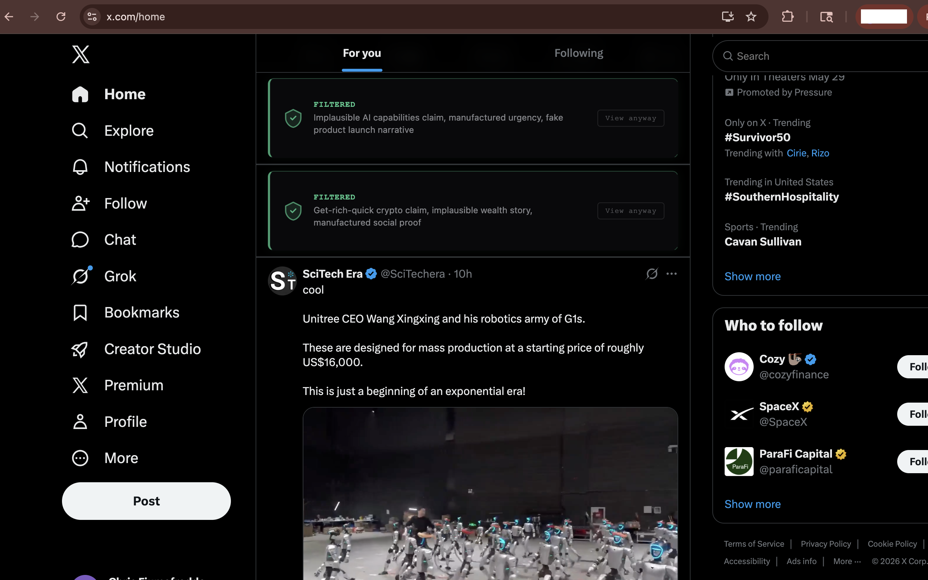This screenshot has width=928, height=580.
Task: Show more under Who to follow
Action: click(x=753, y=504)
